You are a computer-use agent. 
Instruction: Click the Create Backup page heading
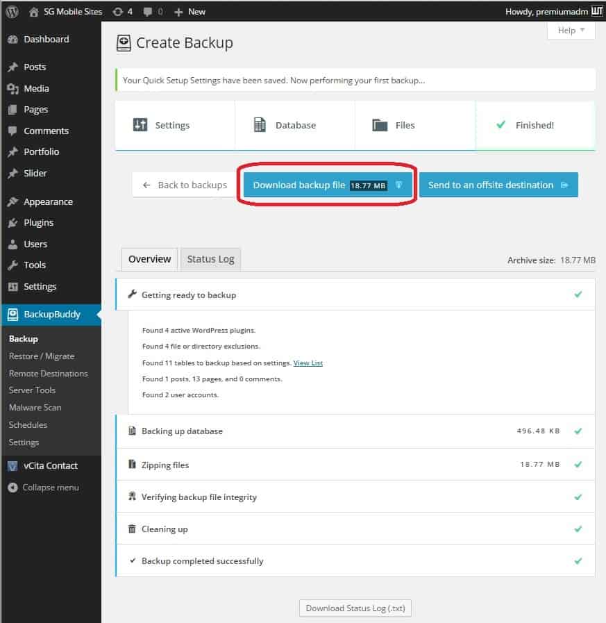(184, 43)
